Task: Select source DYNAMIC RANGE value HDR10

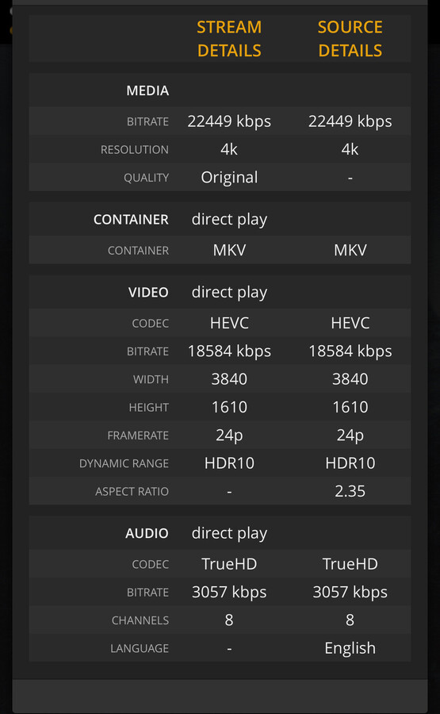Action: point(350,463)
